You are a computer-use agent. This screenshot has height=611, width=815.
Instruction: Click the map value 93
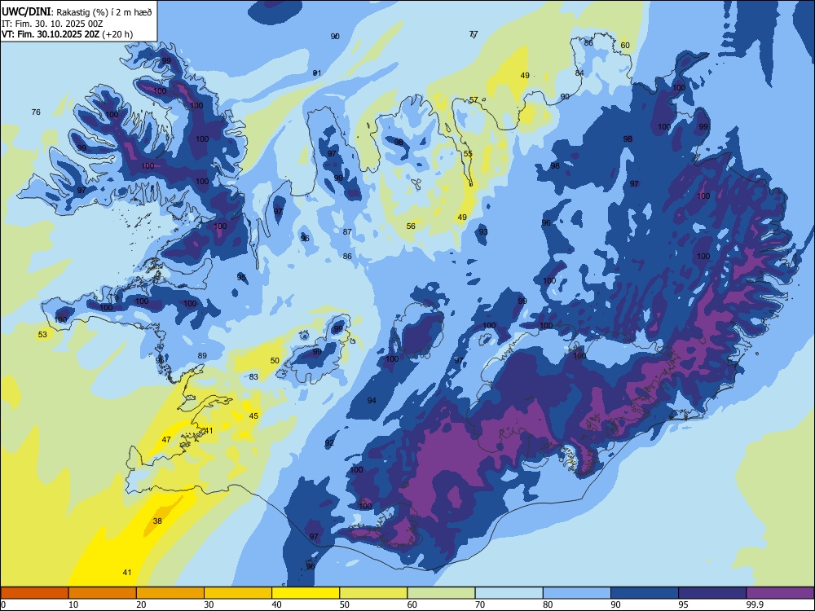(x=483, y=231)
